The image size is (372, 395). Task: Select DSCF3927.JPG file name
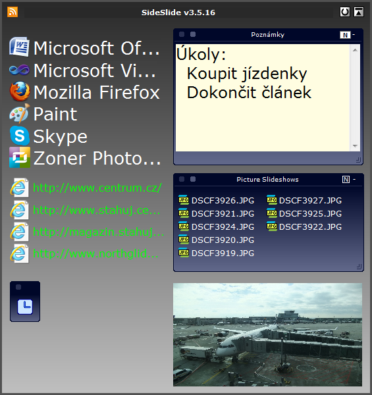(310, 201)
